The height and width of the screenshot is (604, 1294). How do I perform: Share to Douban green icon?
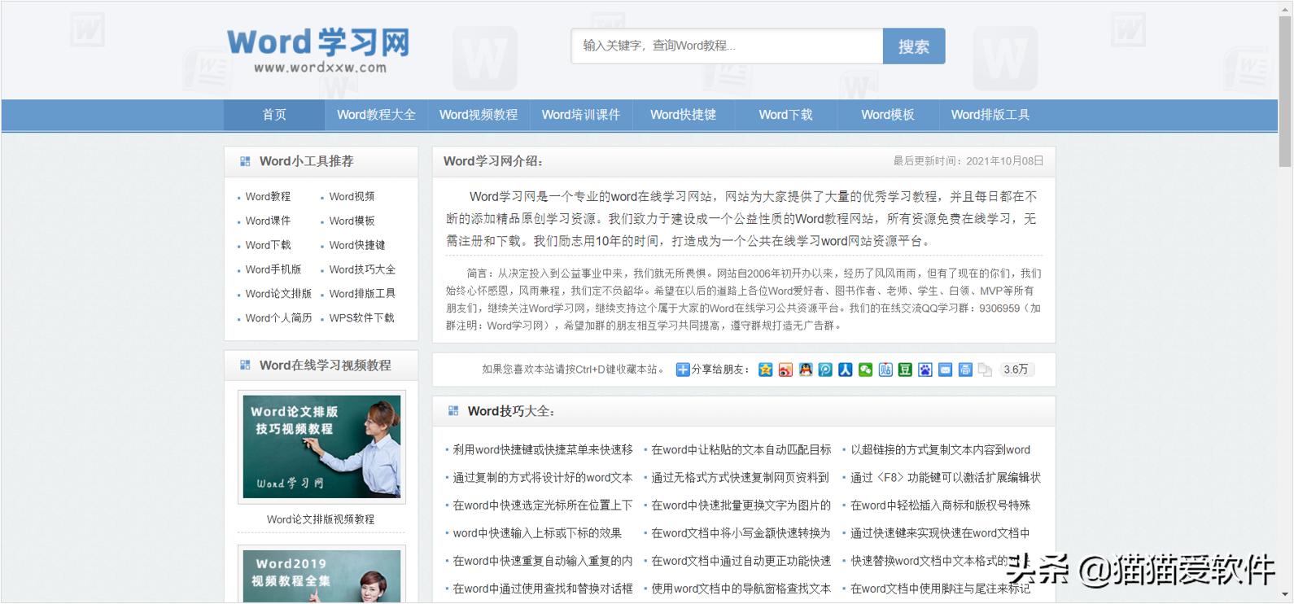point(905,370)
